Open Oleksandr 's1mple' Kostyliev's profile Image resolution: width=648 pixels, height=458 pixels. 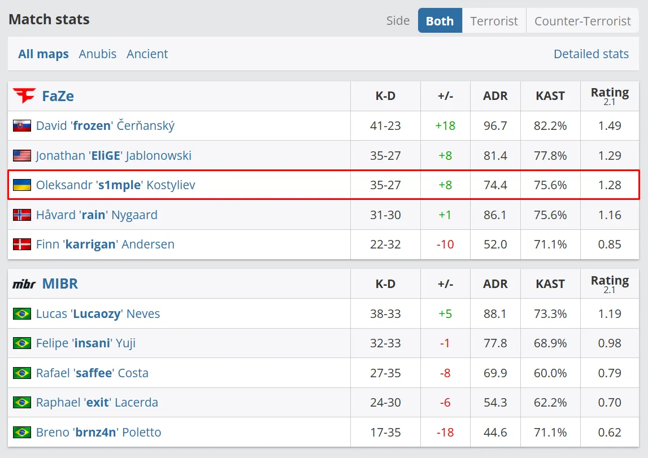pyautogui.click(x=116, y=185)
